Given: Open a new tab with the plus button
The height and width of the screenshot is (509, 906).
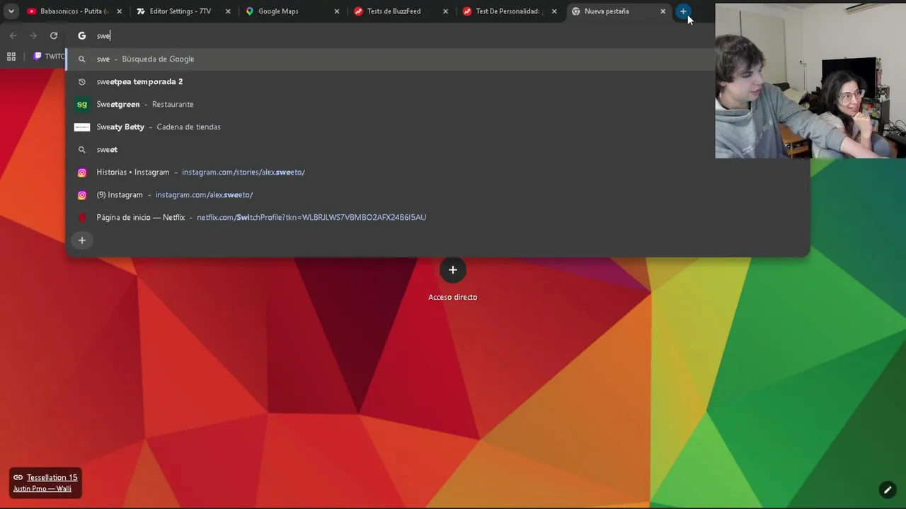Looking at the screenshot, I should pyautogui.click(x=683, y=11).
